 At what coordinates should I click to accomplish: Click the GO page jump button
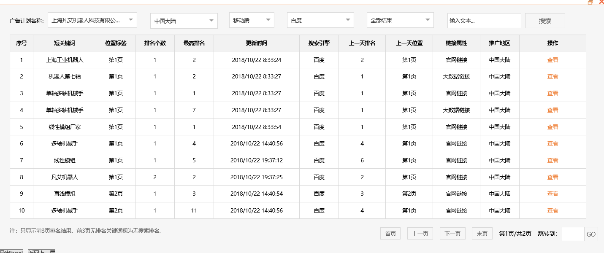(590, 234)
